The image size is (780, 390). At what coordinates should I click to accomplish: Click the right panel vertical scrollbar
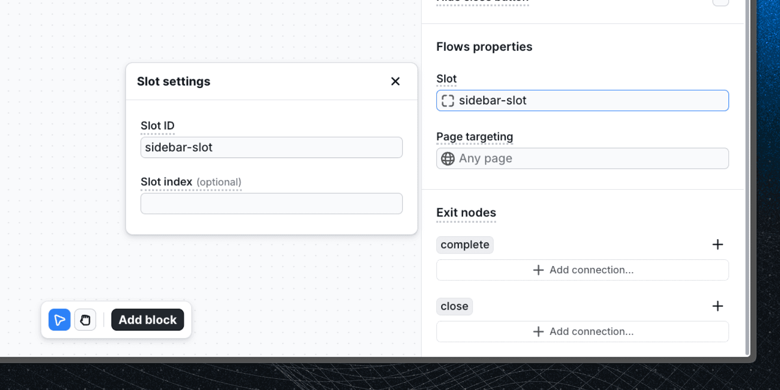tap(747, 173)
